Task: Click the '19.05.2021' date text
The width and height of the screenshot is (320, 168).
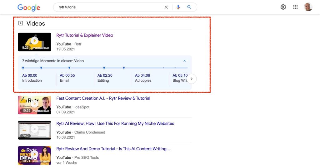Action: [x=66, y=49]
